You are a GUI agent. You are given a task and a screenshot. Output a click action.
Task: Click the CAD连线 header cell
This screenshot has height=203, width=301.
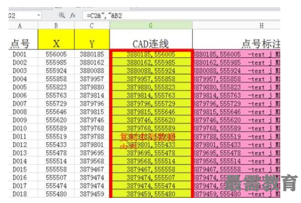pyautogui.click(x=151, y=39)
